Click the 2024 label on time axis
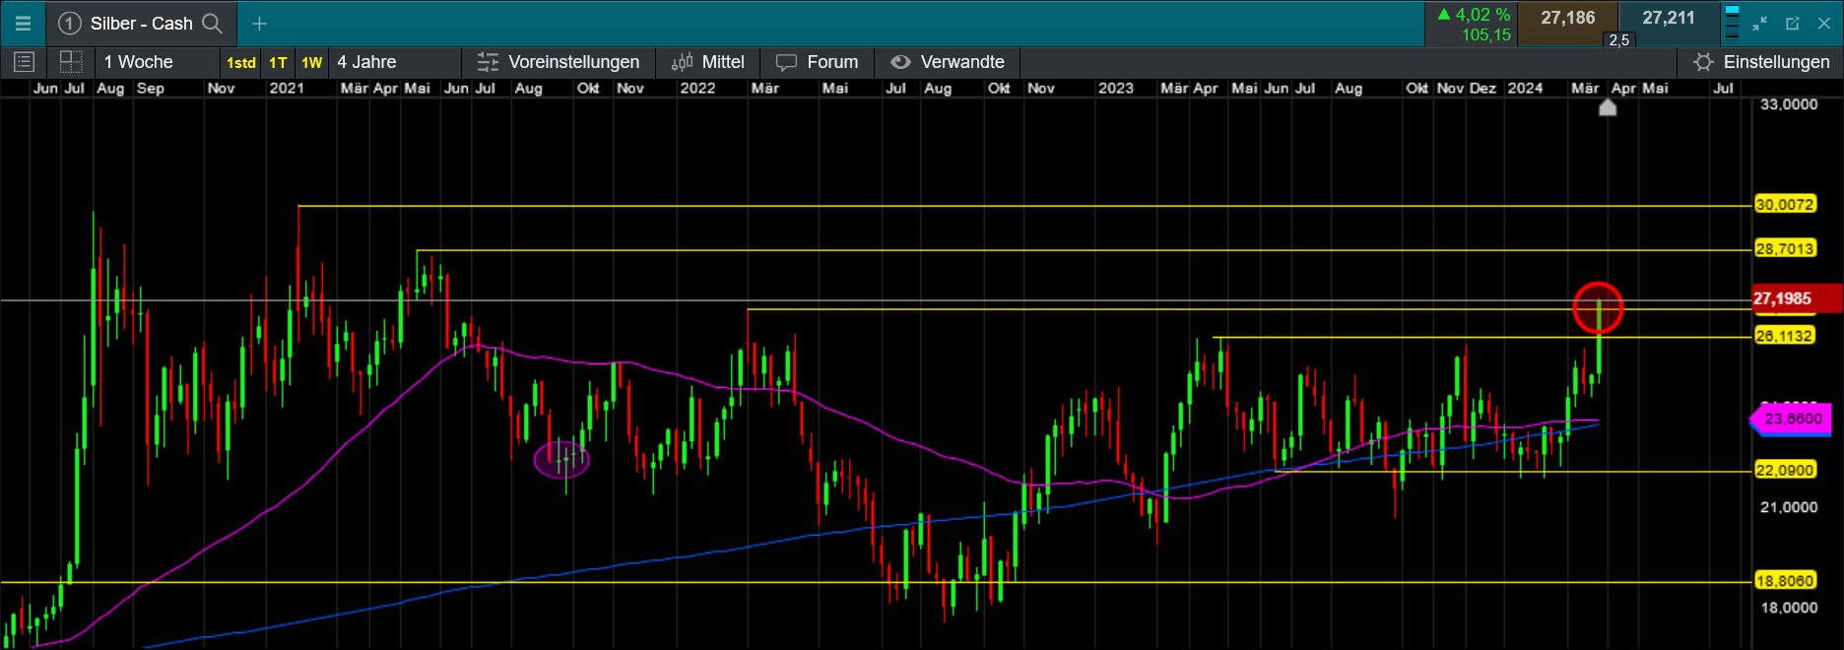The width and height of the screenshot is (1844, 650). (x=1526, y=89)
